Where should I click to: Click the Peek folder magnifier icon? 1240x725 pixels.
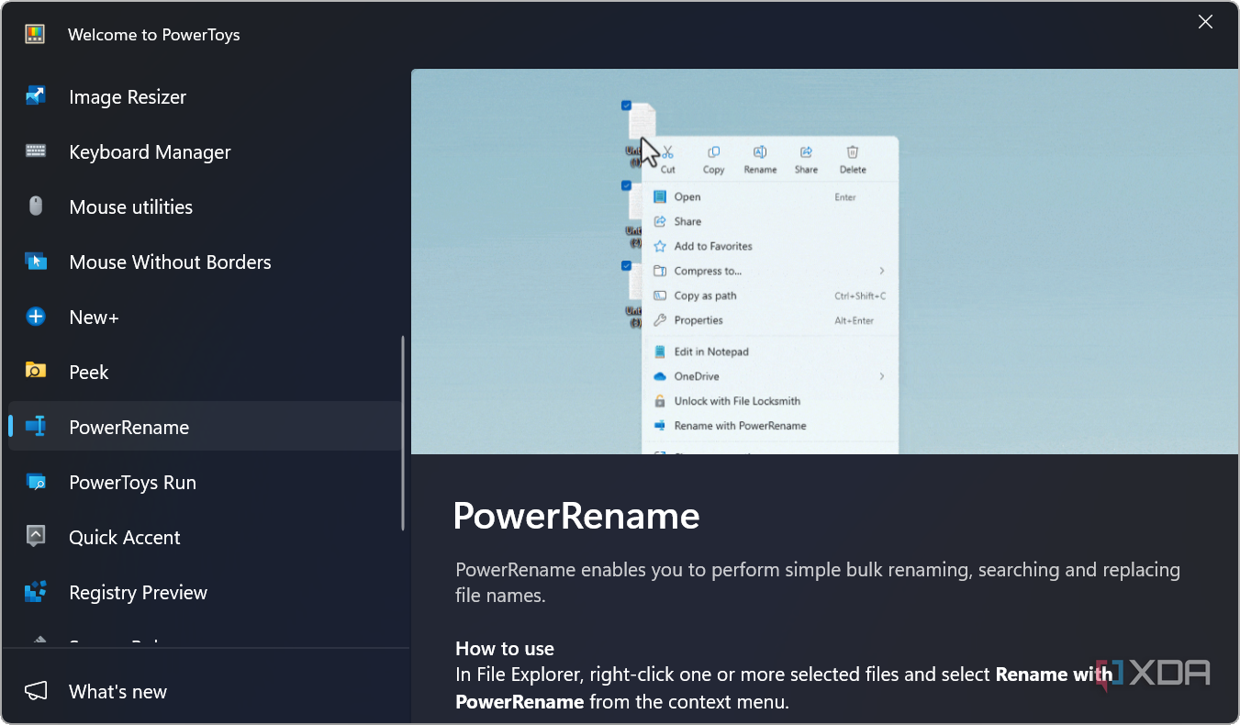pos(36,372)
